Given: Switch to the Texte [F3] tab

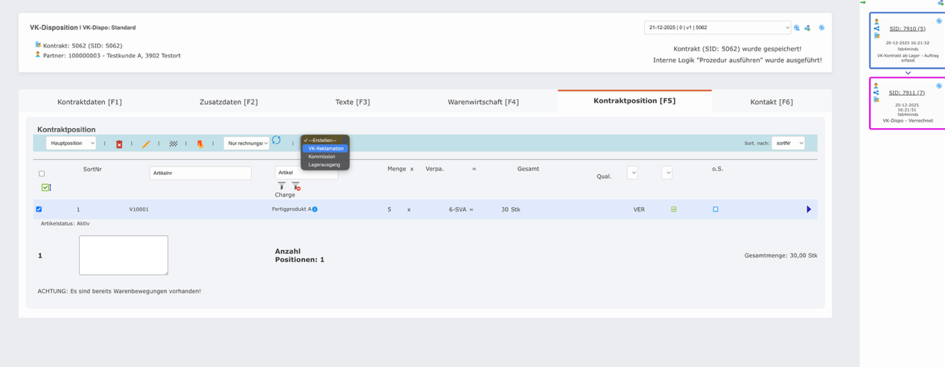Looking at the screenshot, I should click(352, 102).
